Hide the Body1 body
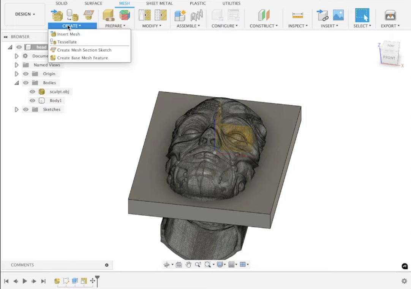 point(32,100)
